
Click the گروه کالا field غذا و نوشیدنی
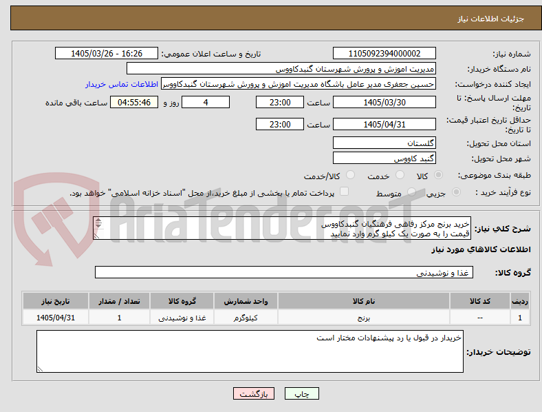click(x=284, y=272)
